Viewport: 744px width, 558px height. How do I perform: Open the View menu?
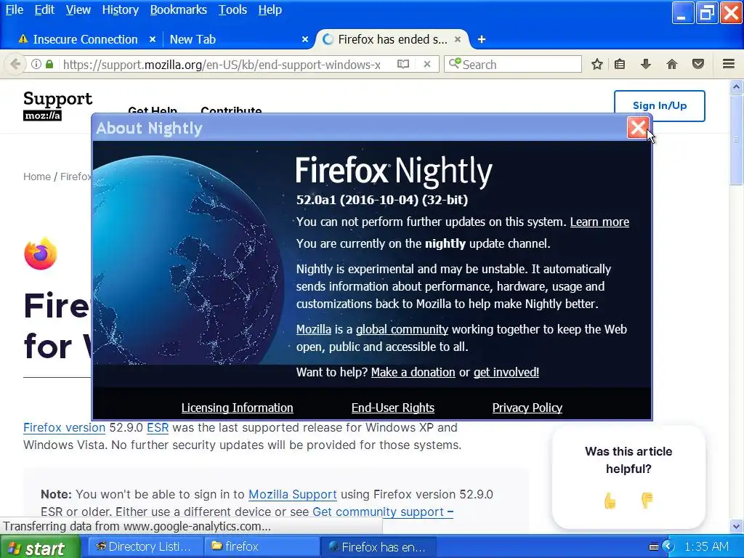click(x=78, y=9)
